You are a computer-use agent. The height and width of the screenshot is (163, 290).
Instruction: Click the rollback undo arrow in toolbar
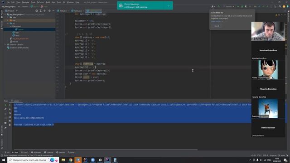(275, 6)
